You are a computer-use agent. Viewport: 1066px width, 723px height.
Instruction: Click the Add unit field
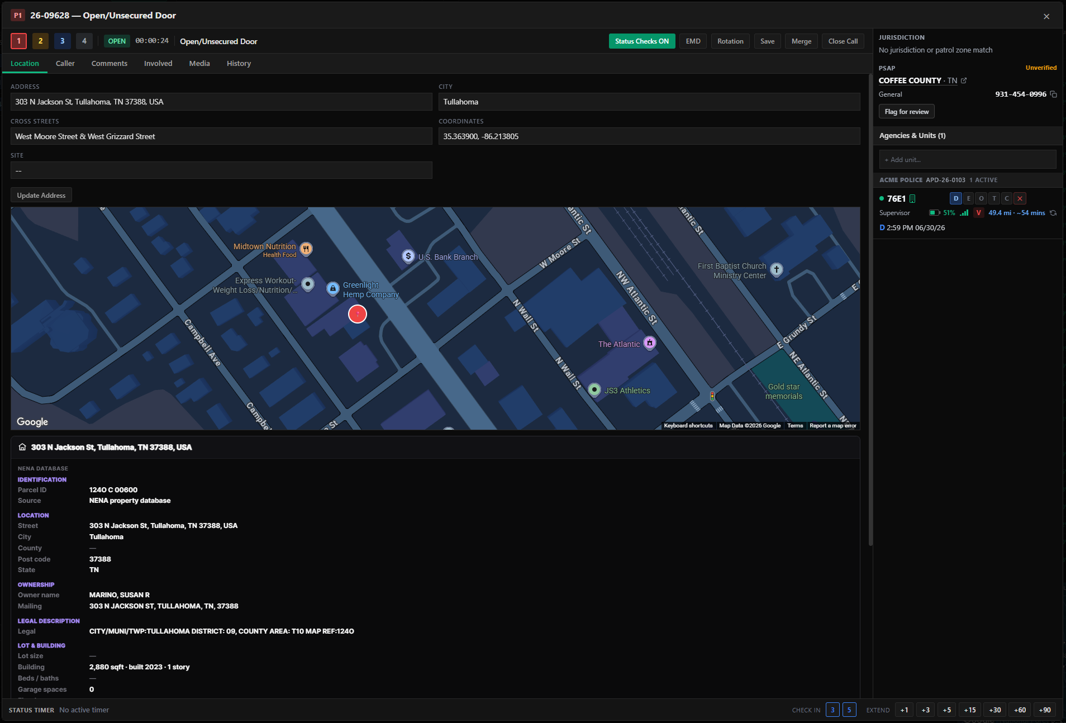(968, 160)
